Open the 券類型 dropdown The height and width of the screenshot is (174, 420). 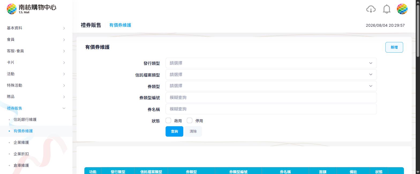click(x=271, y=86)
